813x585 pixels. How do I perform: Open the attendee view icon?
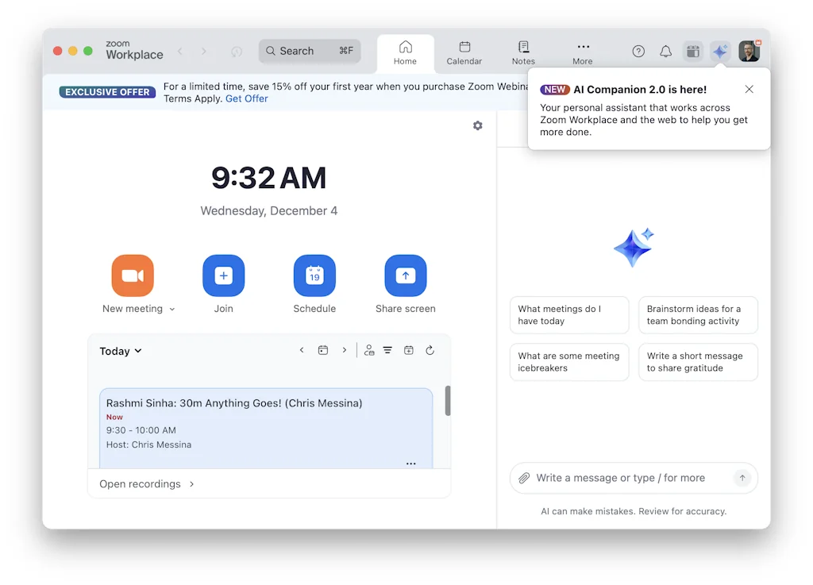click(x=368, y=350)
